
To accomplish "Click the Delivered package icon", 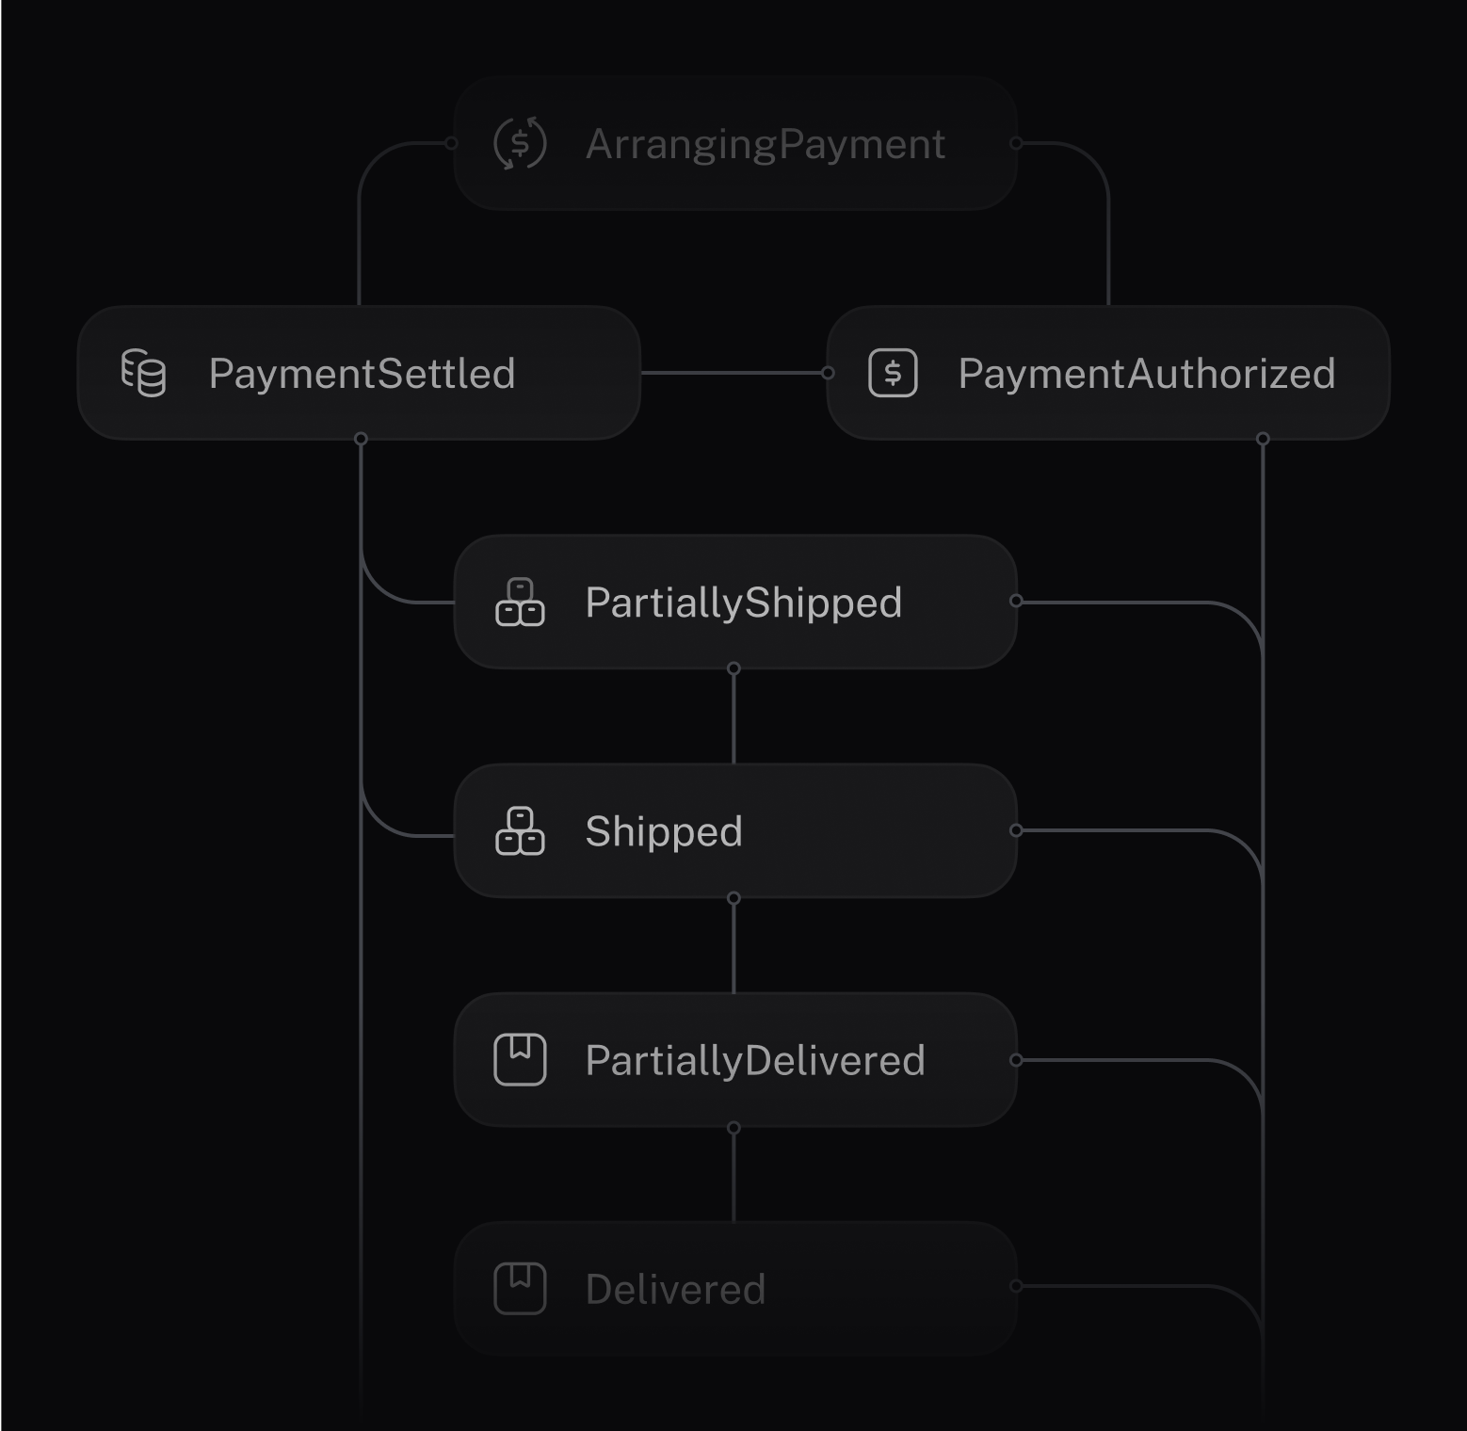I will 520,1289.
